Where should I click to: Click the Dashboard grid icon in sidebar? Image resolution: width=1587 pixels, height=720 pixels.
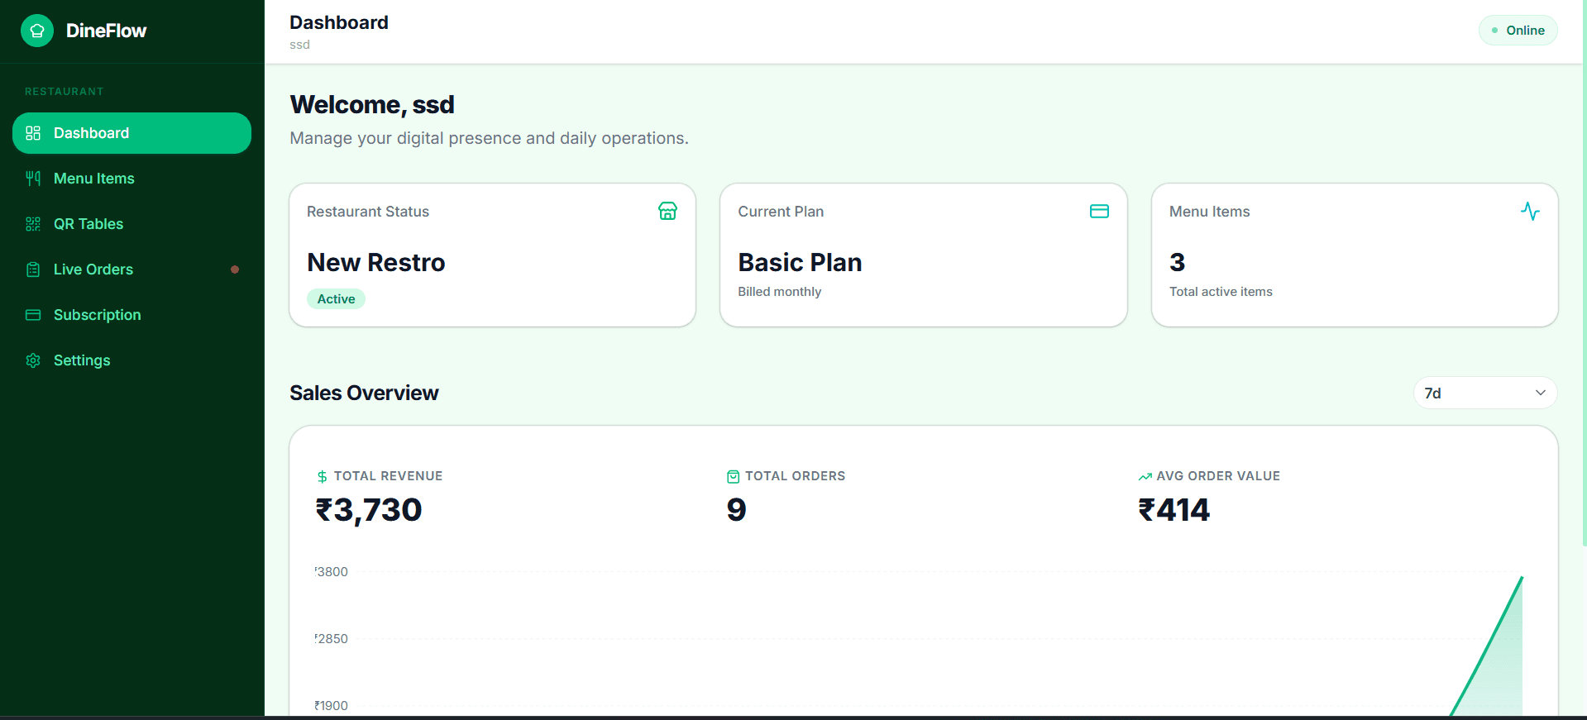(32, 132)
